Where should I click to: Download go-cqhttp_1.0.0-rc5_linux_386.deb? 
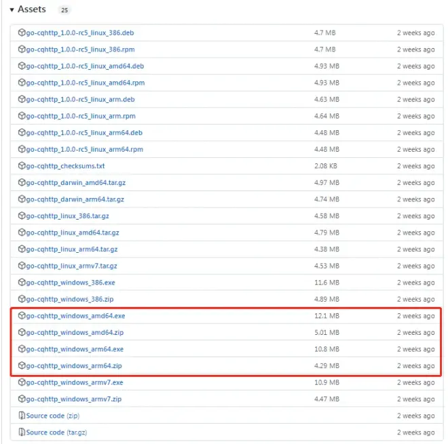(x=80, y=33)
